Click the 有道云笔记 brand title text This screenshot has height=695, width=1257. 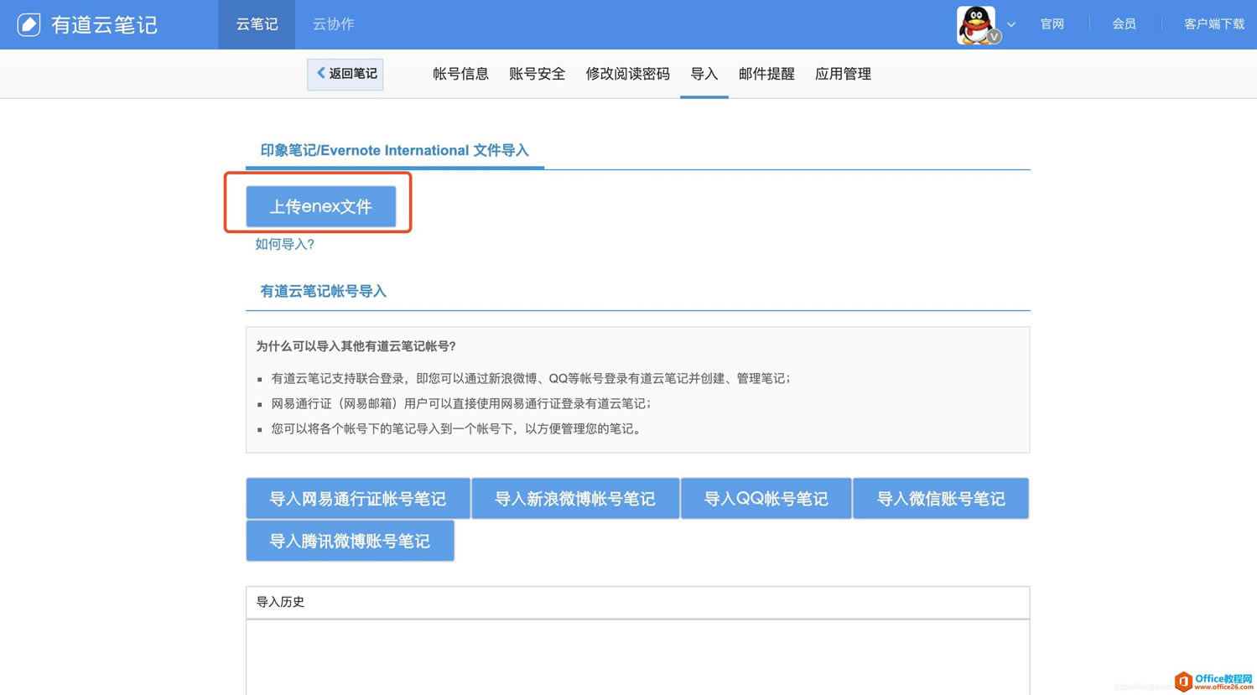click(x=104, y=25)
